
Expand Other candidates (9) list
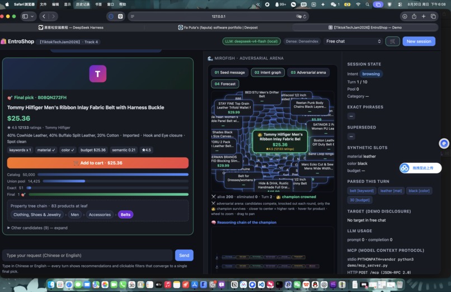[37, 228]
